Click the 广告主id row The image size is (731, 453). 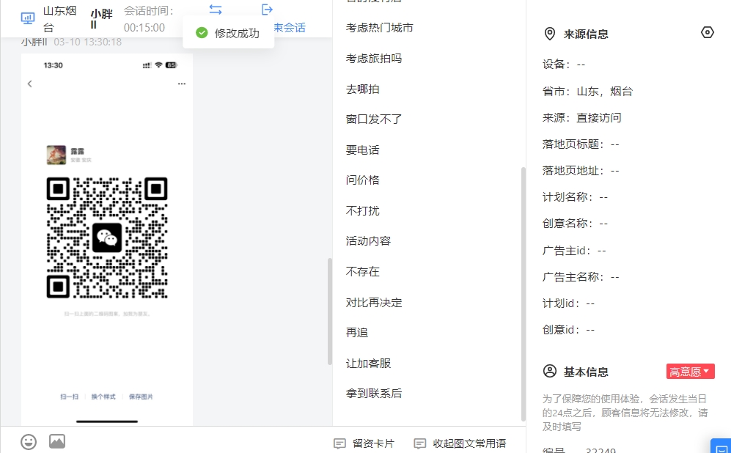coord(574,251)
